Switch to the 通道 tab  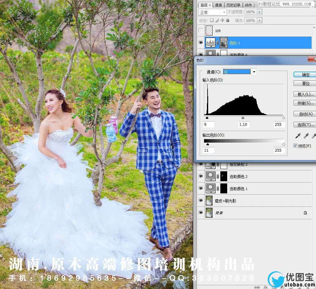[x=218, y=5]
